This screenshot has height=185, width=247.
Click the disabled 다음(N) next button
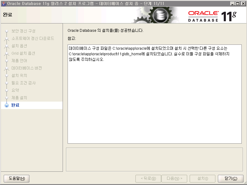174,179
